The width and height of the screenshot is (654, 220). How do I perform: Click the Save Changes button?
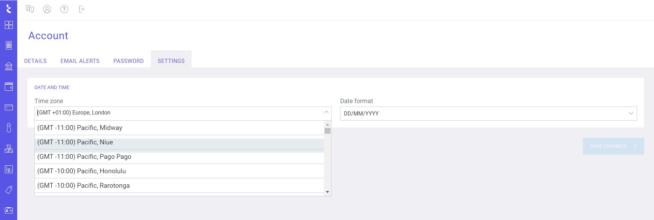click(613, 146)
